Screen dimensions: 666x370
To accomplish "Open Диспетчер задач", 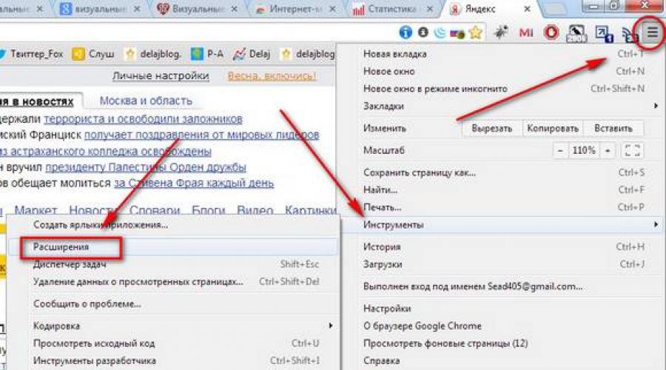I will tap(173, 264).
